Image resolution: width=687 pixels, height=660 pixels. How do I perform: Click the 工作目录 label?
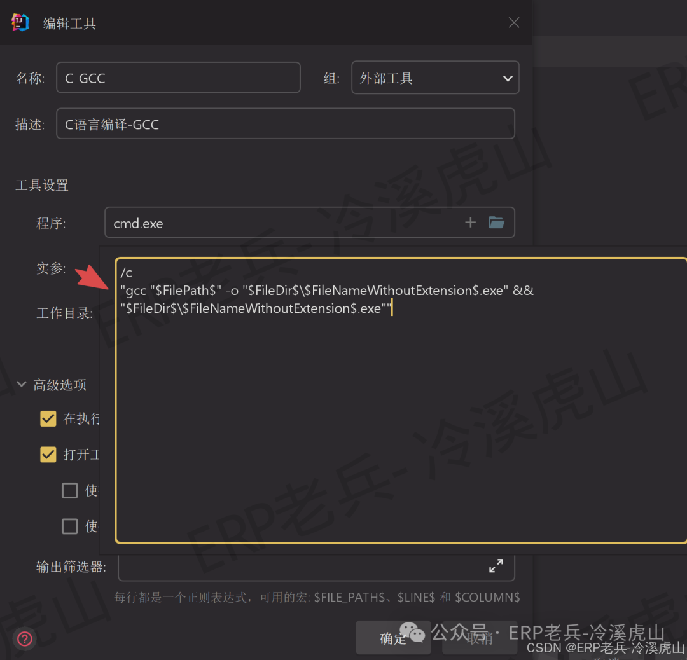64,313
